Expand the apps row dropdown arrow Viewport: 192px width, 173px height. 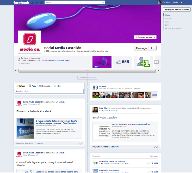point(156,62)
